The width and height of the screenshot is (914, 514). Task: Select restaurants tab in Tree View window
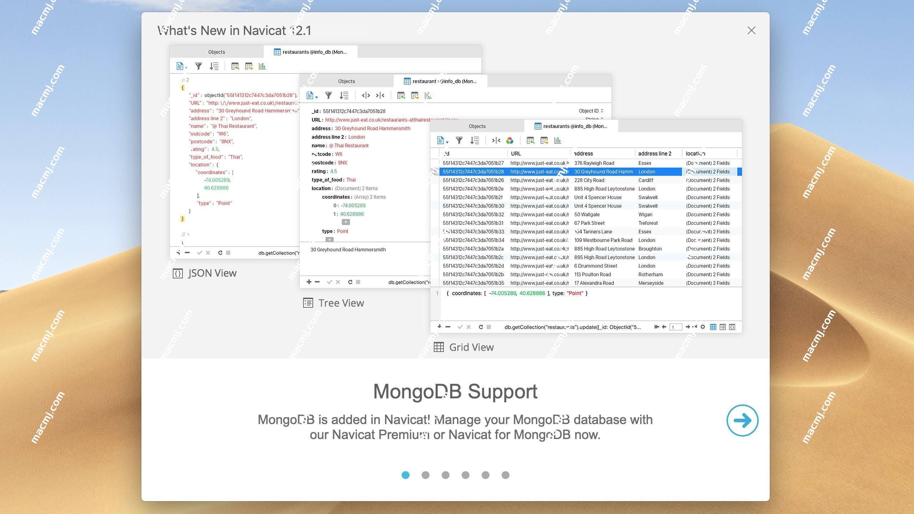440,81
